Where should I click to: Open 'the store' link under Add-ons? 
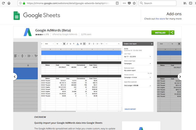[x=160, y=19]
